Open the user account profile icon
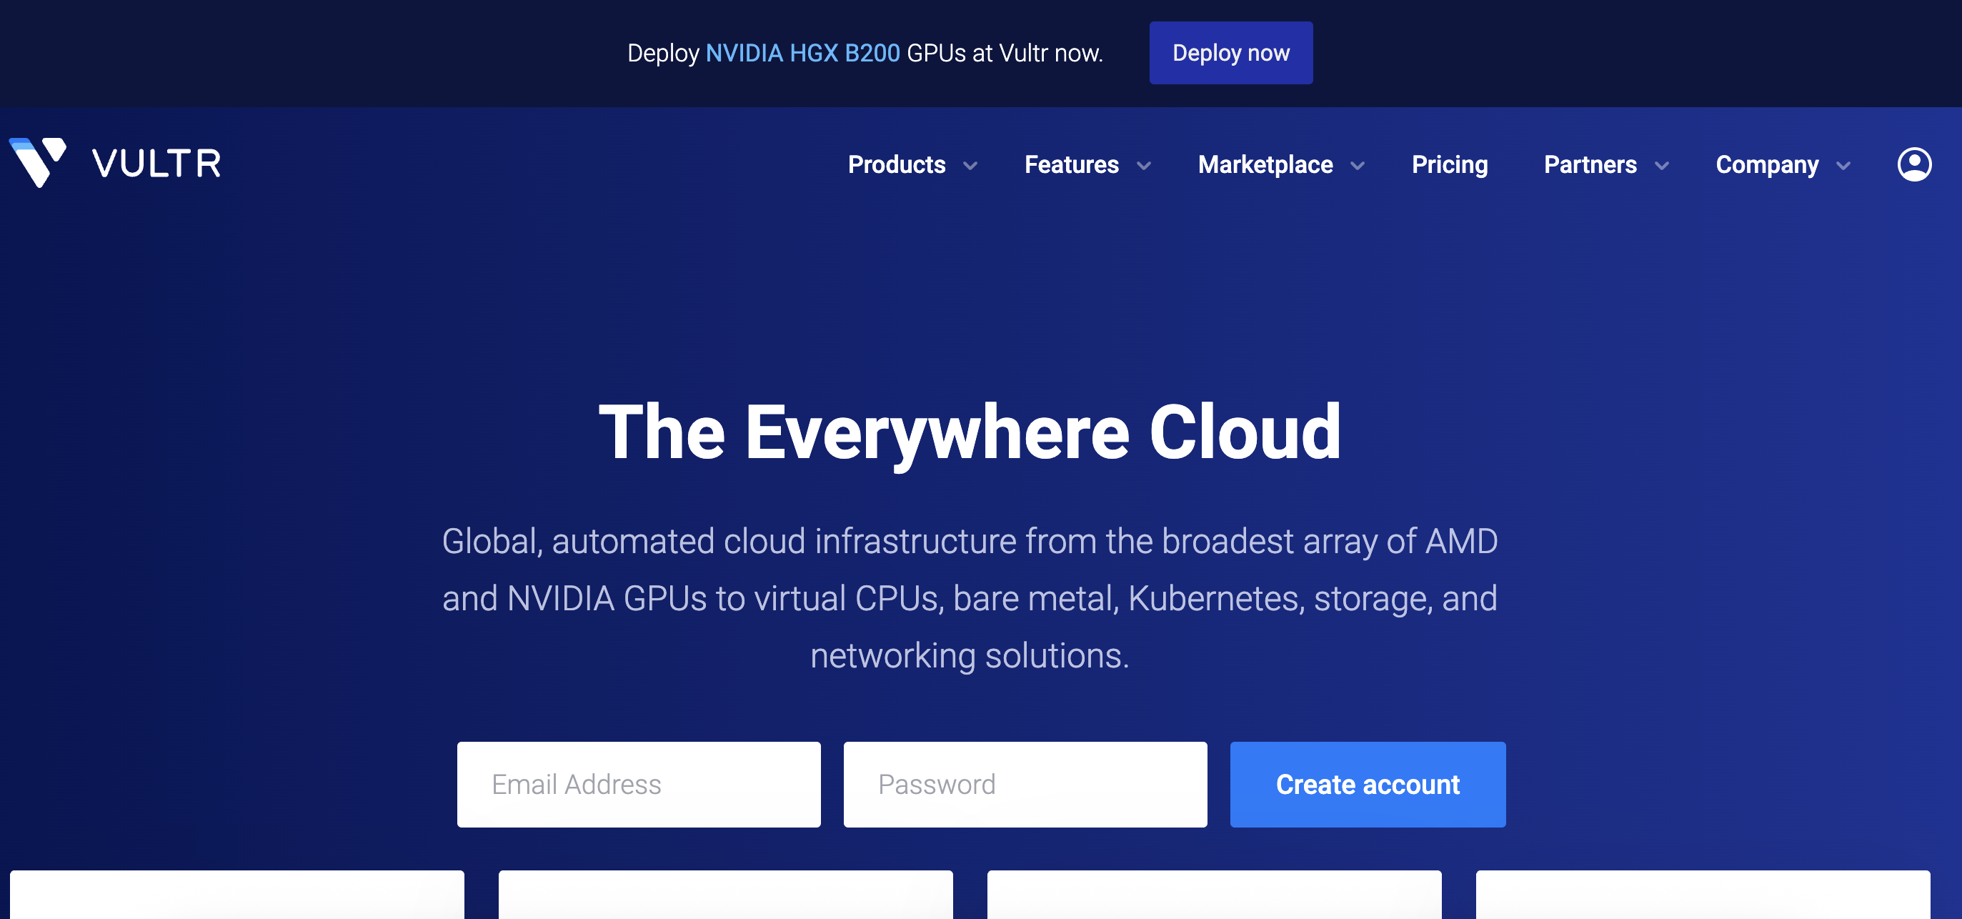The height and width of the screenshot is (919, 1962). (1913, 164)
